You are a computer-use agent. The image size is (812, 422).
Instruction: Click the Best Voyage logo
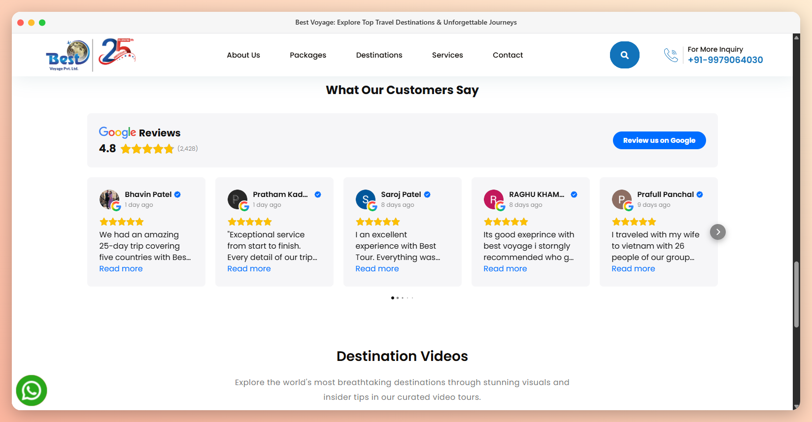68,55
